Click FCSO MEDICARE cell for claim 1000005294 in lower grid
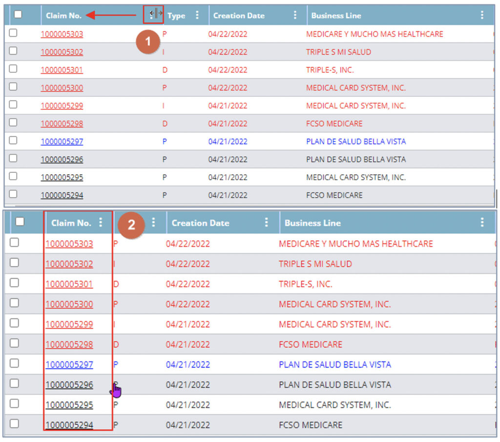This screenshot has width=500, height=442. coord(310,425)
